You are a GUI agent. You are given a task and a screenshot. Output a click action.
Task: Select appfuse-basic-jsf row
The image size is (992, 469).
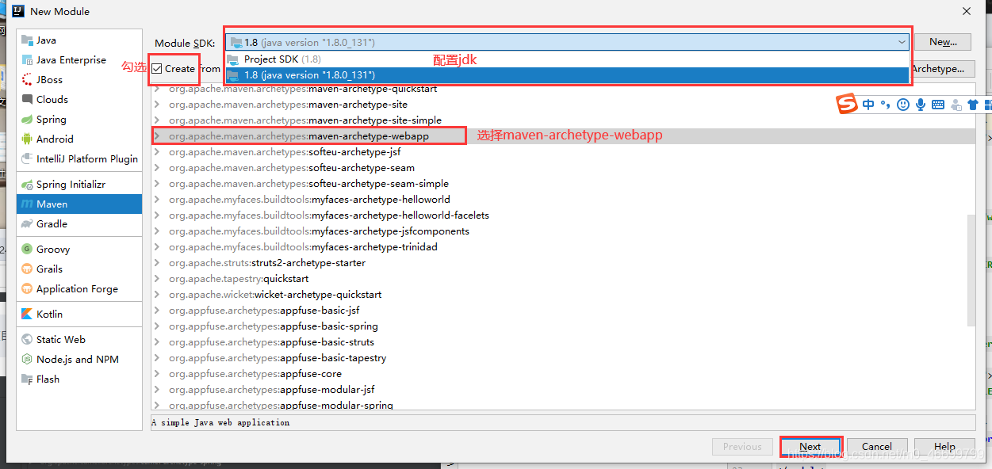[559, 311]
